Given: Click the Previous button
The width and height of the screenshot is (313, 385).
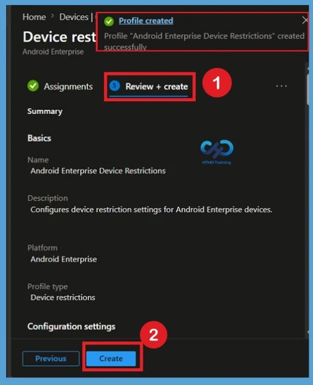Looking at the screenshot, I should [51, 359].
